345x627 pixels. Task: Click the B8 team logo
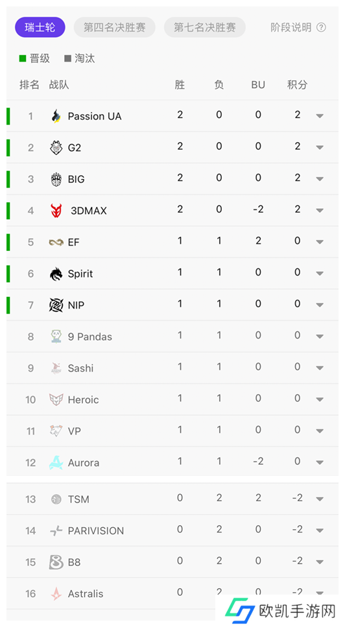tap(56, 562)
